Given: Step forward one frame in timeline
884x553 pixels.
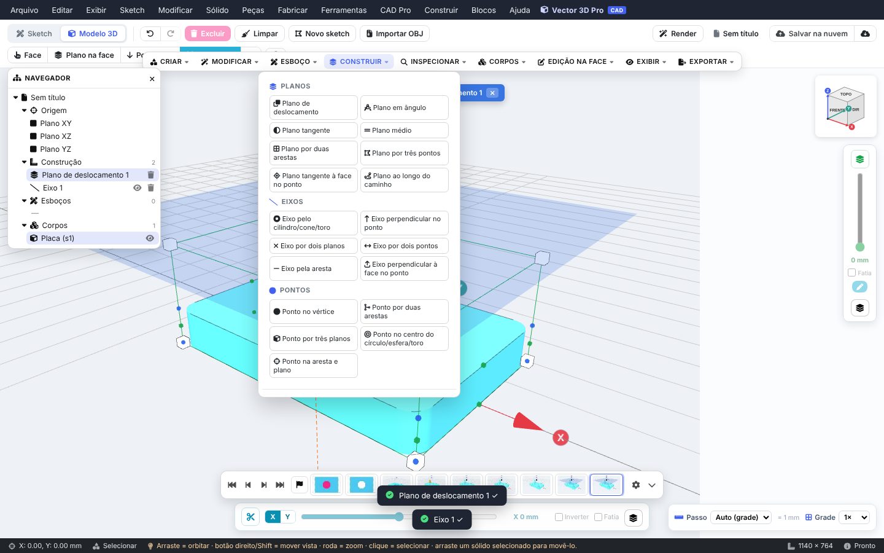Looking at the screenshot, I should pyautogui.click(x=264, y=485).
